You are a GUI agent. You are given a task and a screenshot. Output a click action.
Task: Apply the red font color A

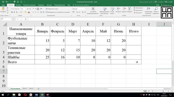click(x=29, y=12)
